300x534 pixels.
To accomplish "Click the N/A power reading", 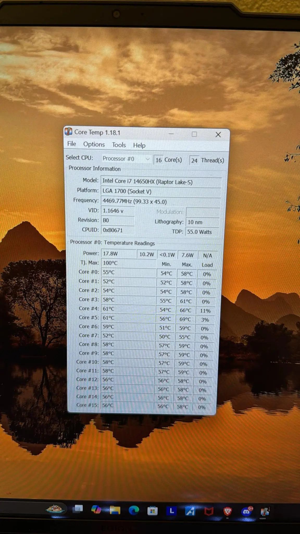I will tap(208, 256).
